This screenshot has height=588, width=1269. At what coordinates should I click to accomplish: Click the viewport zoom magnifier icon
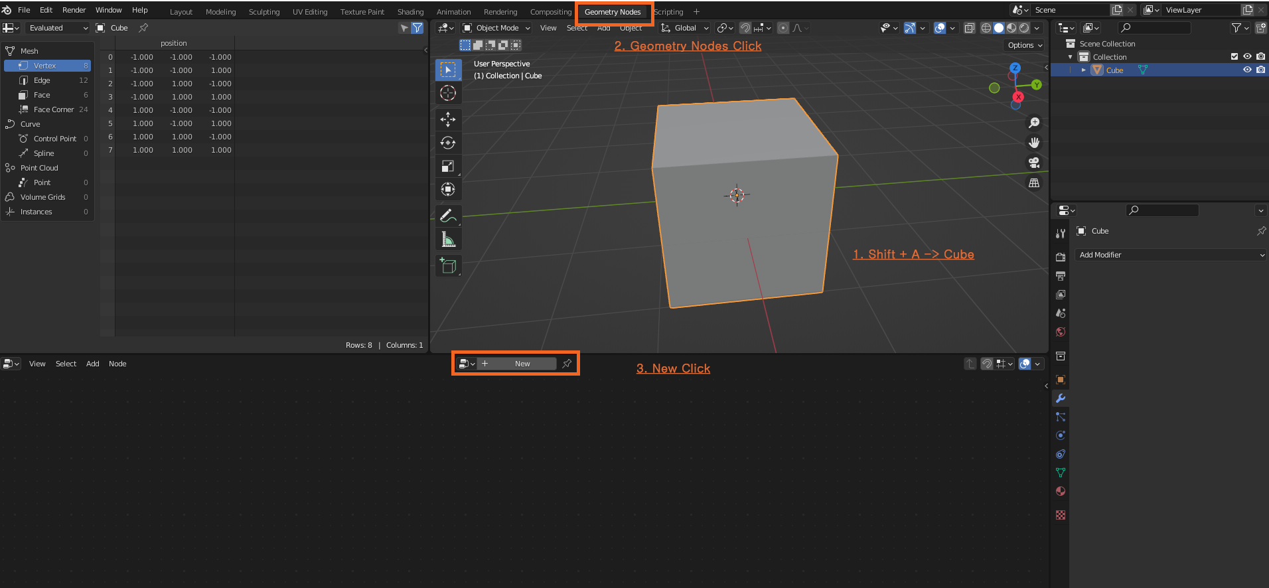[1034, 123]
